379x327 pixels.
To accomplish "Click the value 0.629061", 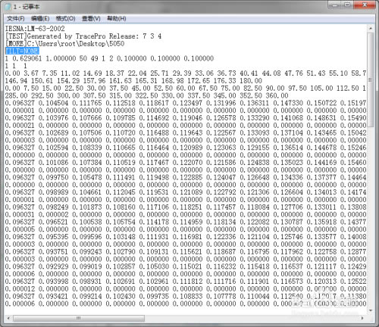I will coord(27,58).
